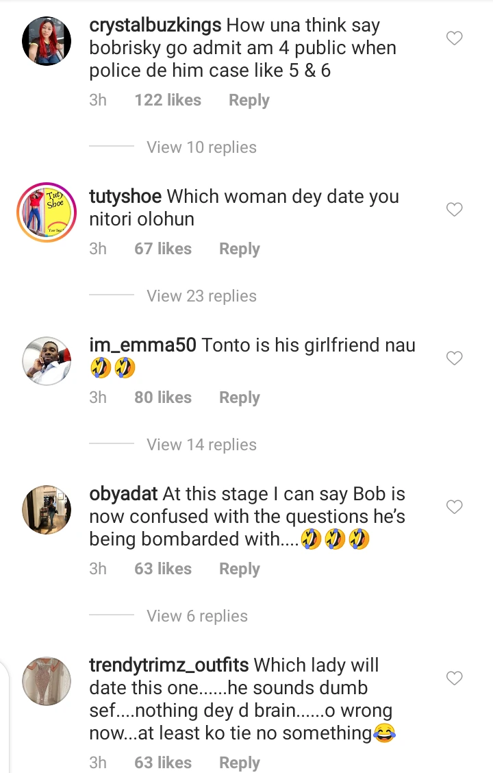
Task: Tap trendytrimz_outfits' profile picture
Action: tap(47, 681)
